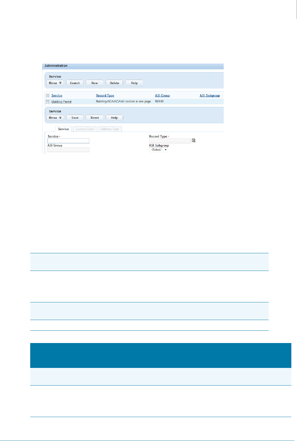Click the ASI Group input field
The height and width of the screenshot is (441, 297).
(x=68, y=150)
